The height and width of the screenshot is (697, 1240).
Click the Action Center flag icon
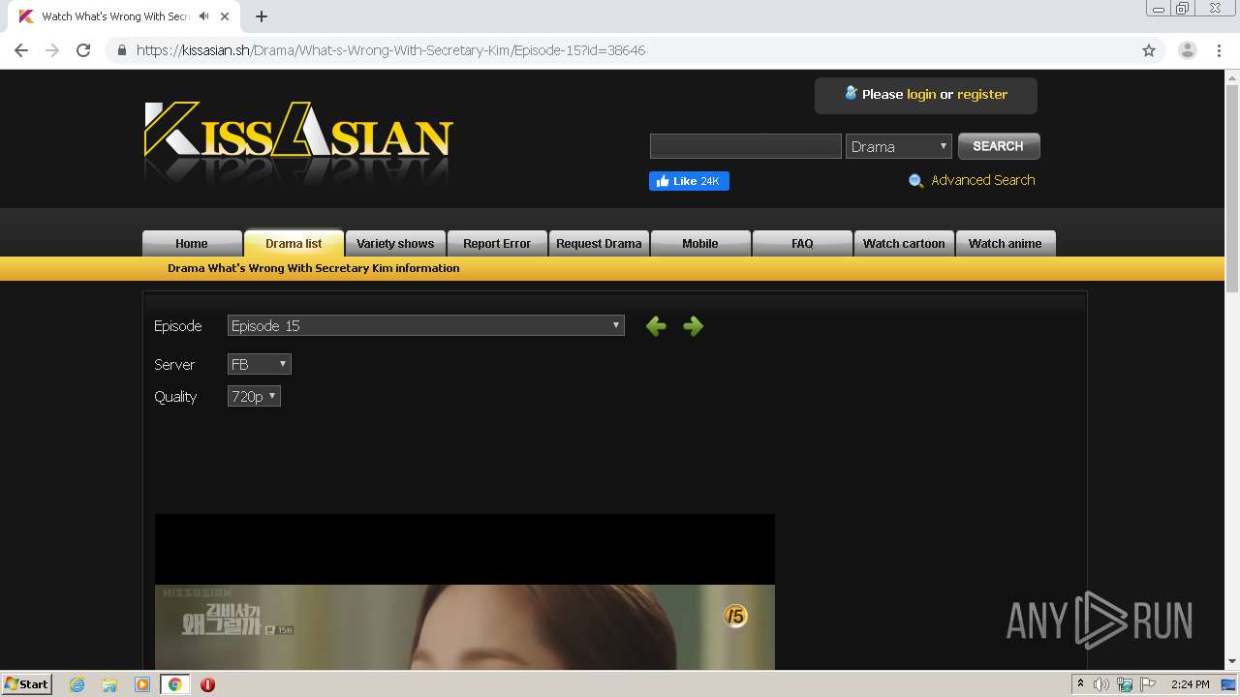pos(1150,684)
